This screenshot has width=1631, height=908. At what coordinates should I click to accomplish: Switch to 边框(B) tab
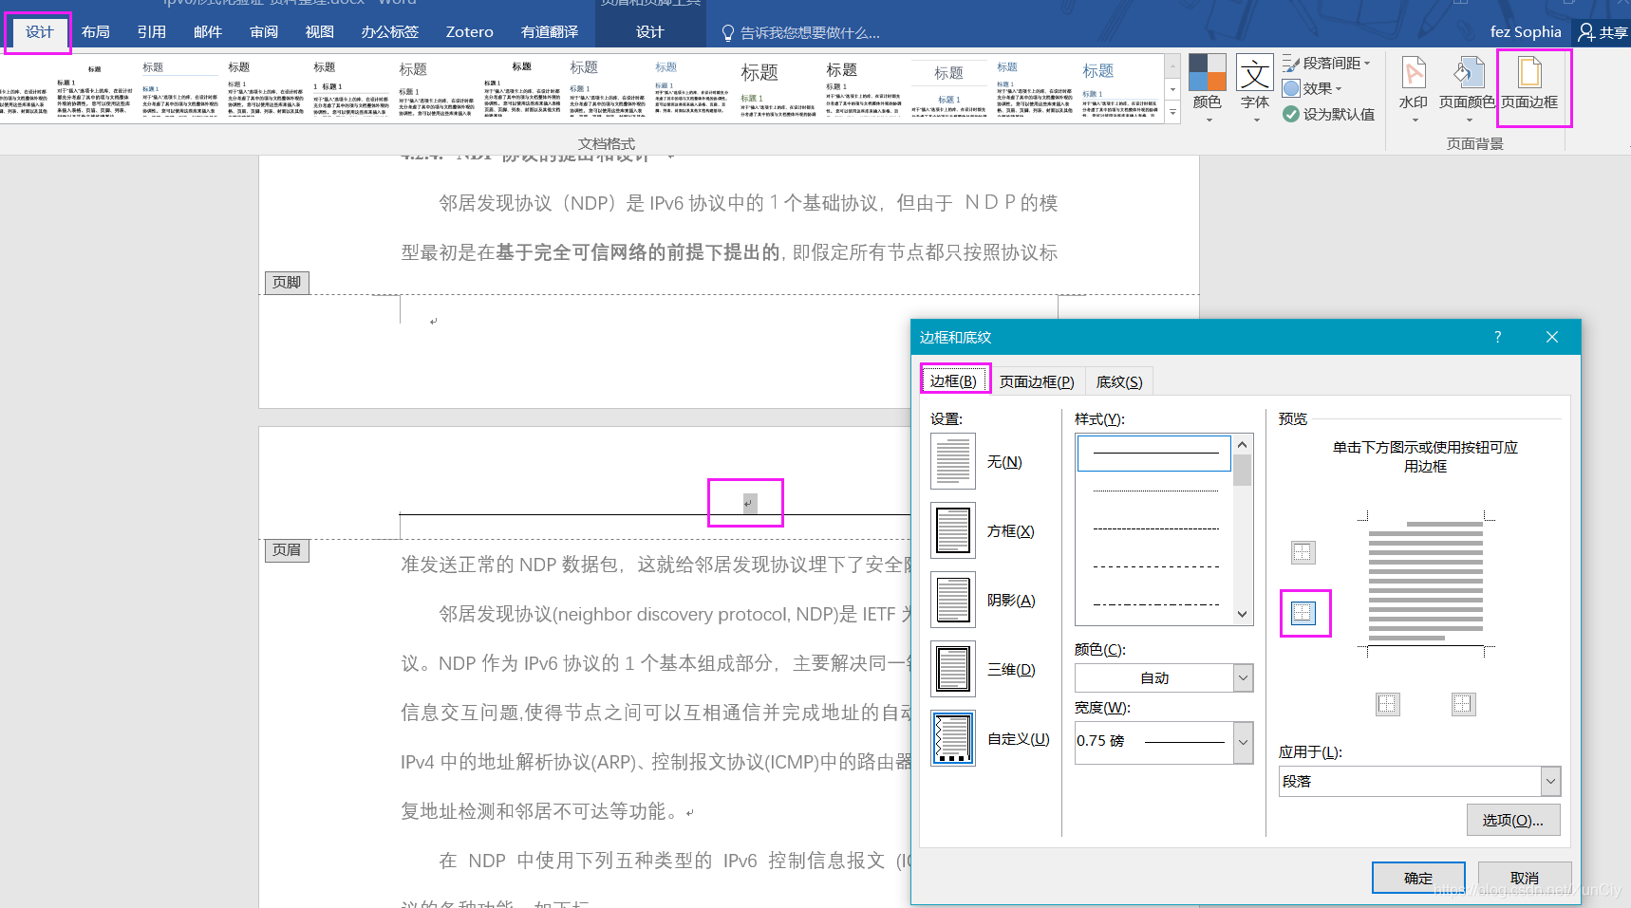click(953, 380)
